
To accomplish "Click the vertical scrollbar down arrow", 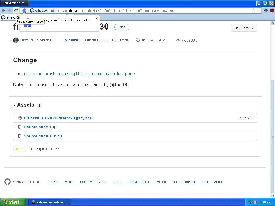I will 273,196.
